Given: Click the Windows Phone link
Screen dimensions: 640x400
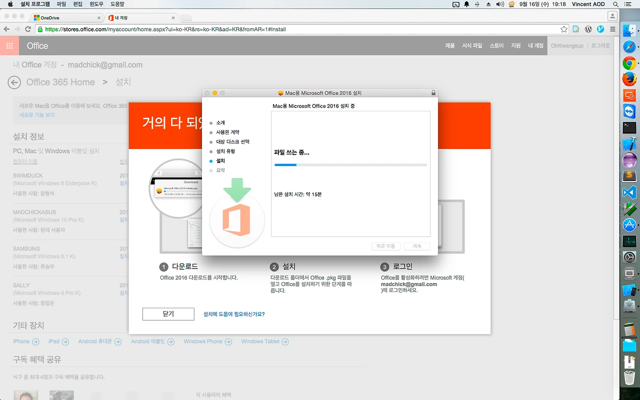Looking at the screenshot, I should tap(208, 341).
